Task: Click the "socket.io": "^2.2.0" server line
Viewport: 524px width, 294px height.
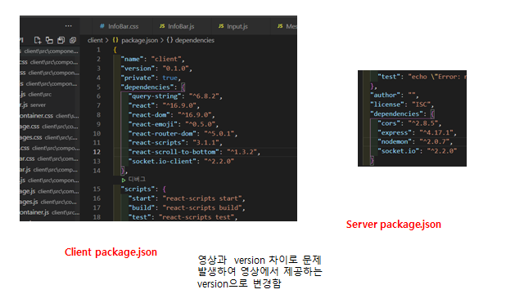Action: (x=417, y=151)
